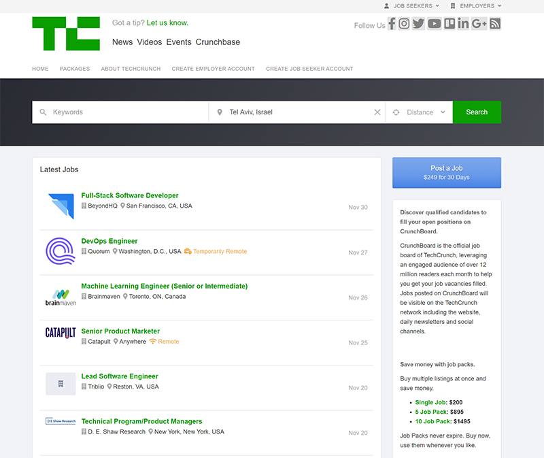Click the Flipboard social icon

(x=449, y=24)
